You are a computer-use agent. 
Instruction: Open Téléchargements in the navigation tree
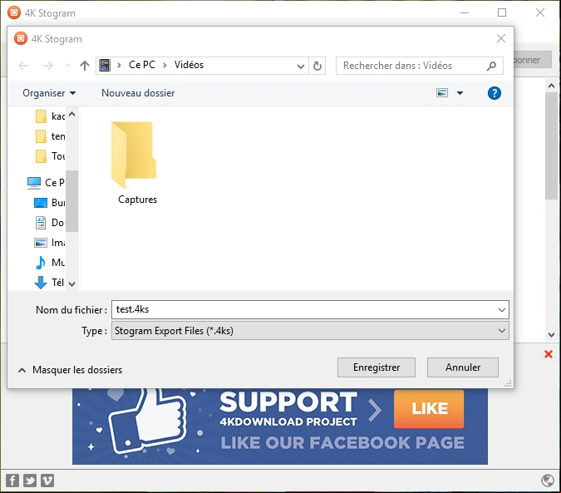click(x=49, y=283)
